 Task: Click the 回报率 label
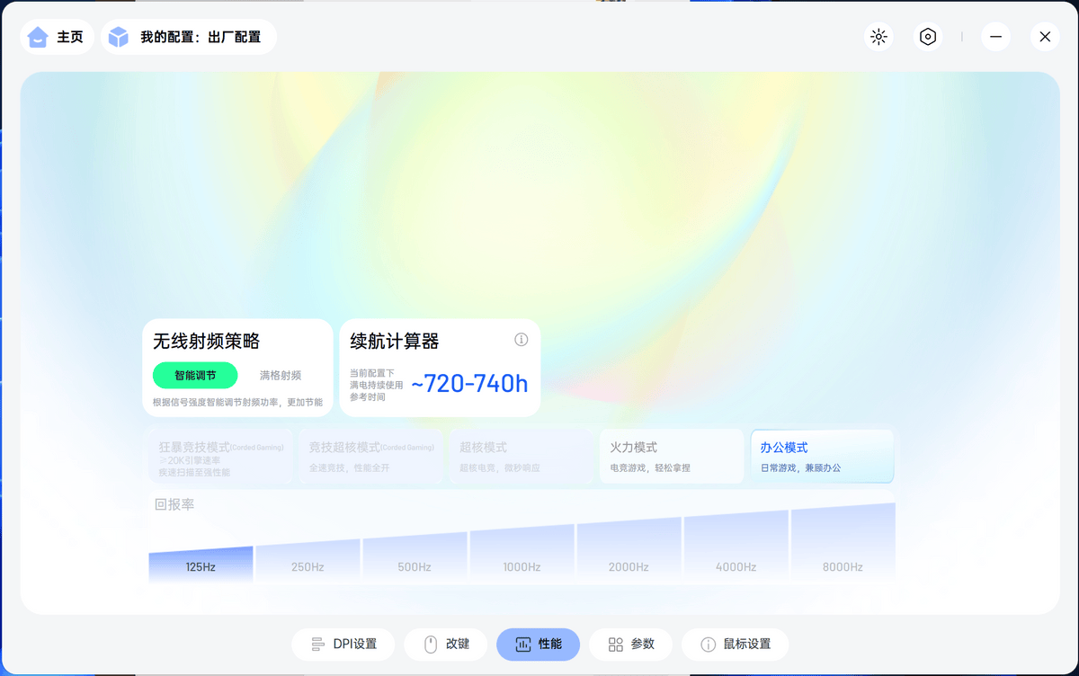tap(174, 505)
